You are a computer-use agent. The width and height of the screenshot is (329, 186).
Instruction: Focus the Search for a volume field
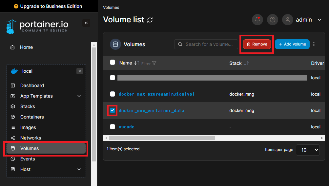(x=206, y=44)
